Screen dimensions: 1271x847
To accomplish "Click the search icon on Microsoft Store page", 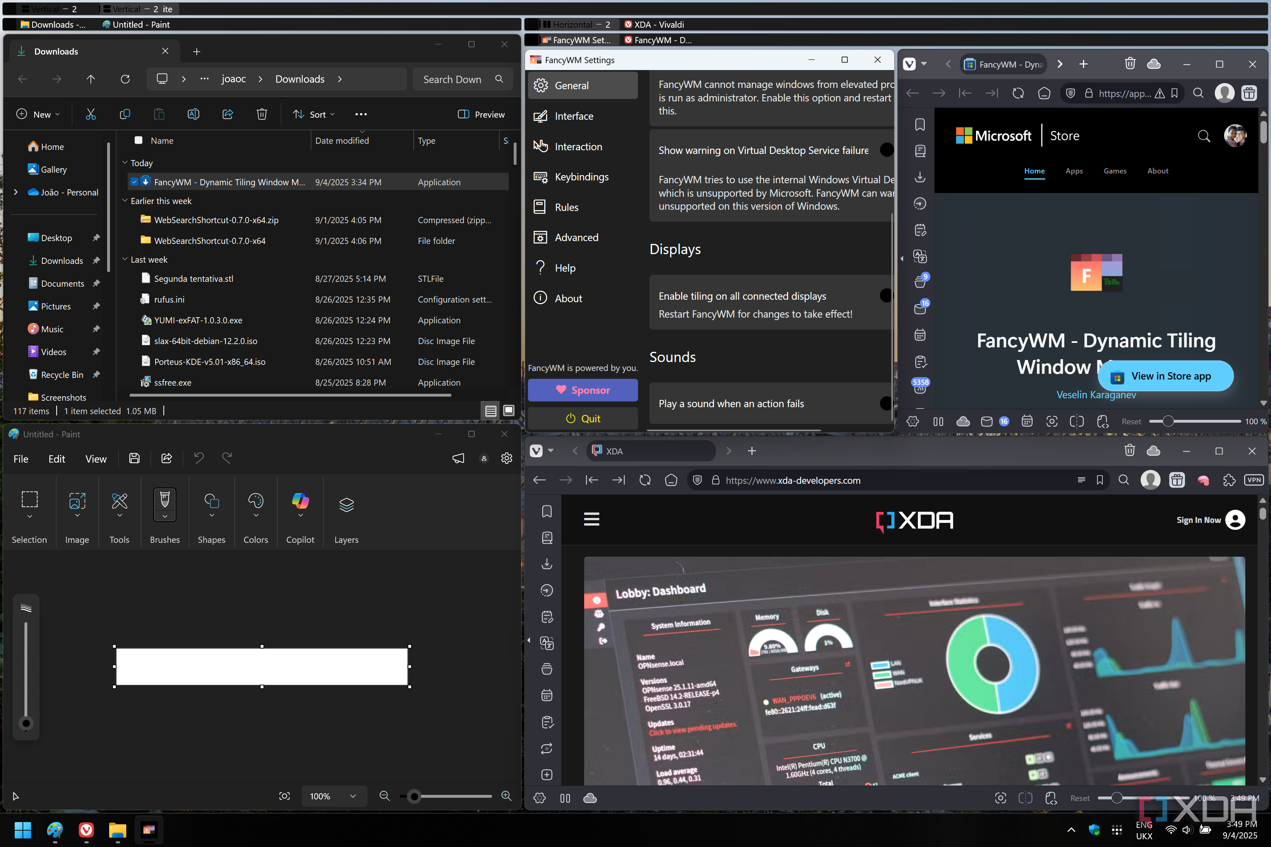I will pos(1203,136).
